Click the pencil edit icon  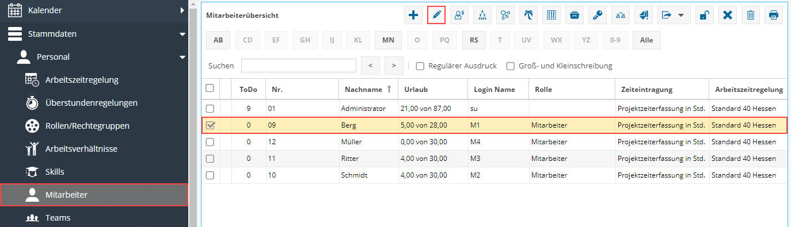(x=436, y=16)
